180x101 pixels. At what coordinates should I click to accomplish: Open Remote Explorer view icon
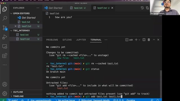(x=4, y=46)
